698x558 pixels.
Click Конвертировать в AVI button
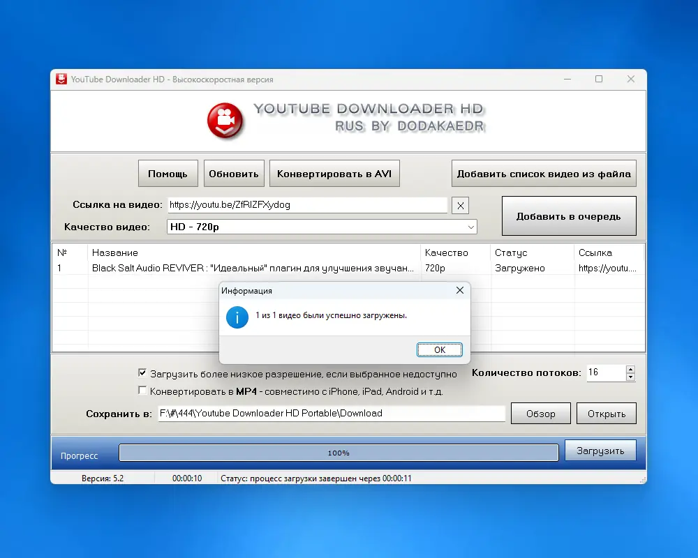(334, 174)
